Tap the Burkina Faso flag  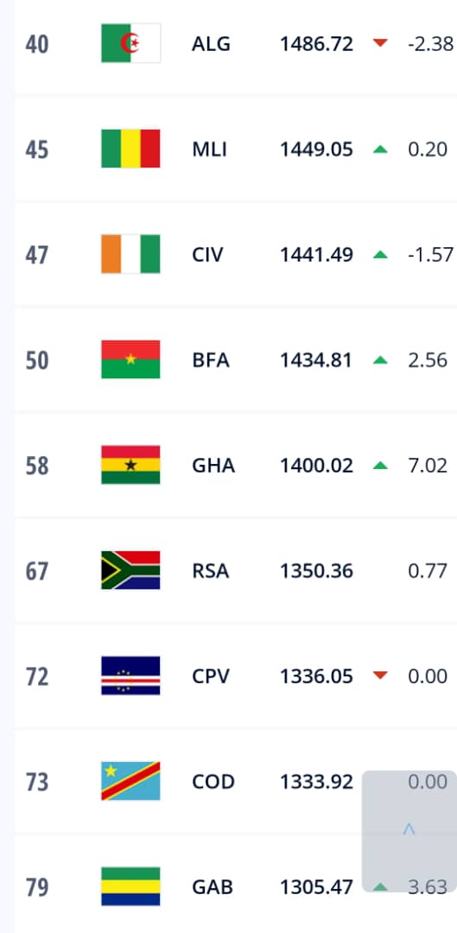click(x=130, y=359)
